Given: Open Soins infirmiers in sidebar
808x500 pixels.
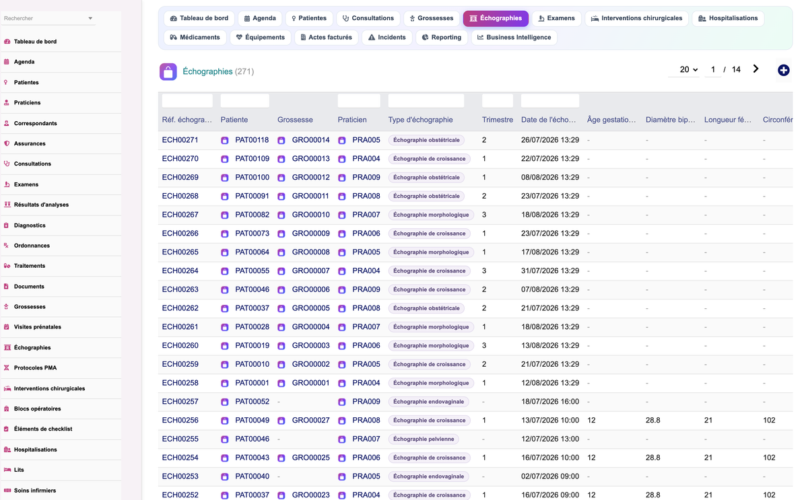Looking at the screenshot, I should (35, 491).
